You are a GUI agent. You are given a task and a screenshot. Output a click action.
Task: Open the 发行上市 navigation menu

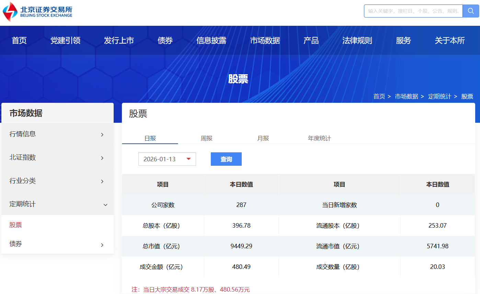pyautogui.click(x=119, y=41)
